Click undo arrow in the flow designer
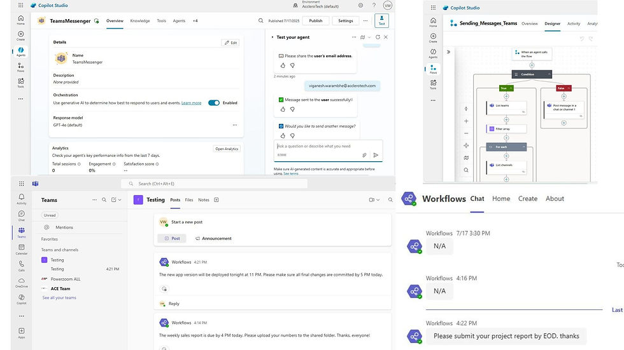Viewport: 624px width, 350px height. (582, 39)
